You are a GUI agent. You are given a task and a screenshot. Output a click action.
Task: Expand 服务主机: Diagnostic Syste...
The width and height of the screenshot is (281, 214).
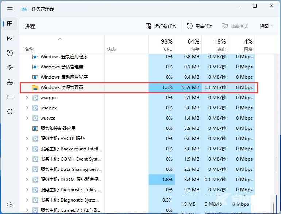click(27, 200)
